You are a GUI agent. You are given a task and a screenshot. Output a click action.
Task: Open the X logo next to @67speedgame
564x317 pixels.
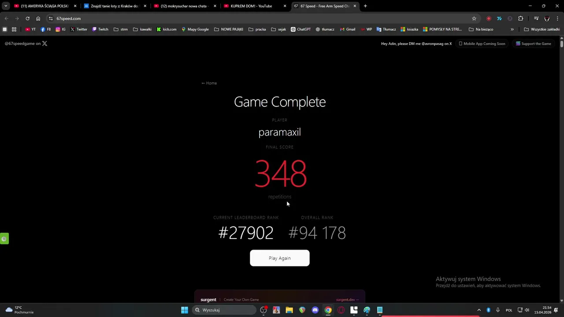point(45,44)
